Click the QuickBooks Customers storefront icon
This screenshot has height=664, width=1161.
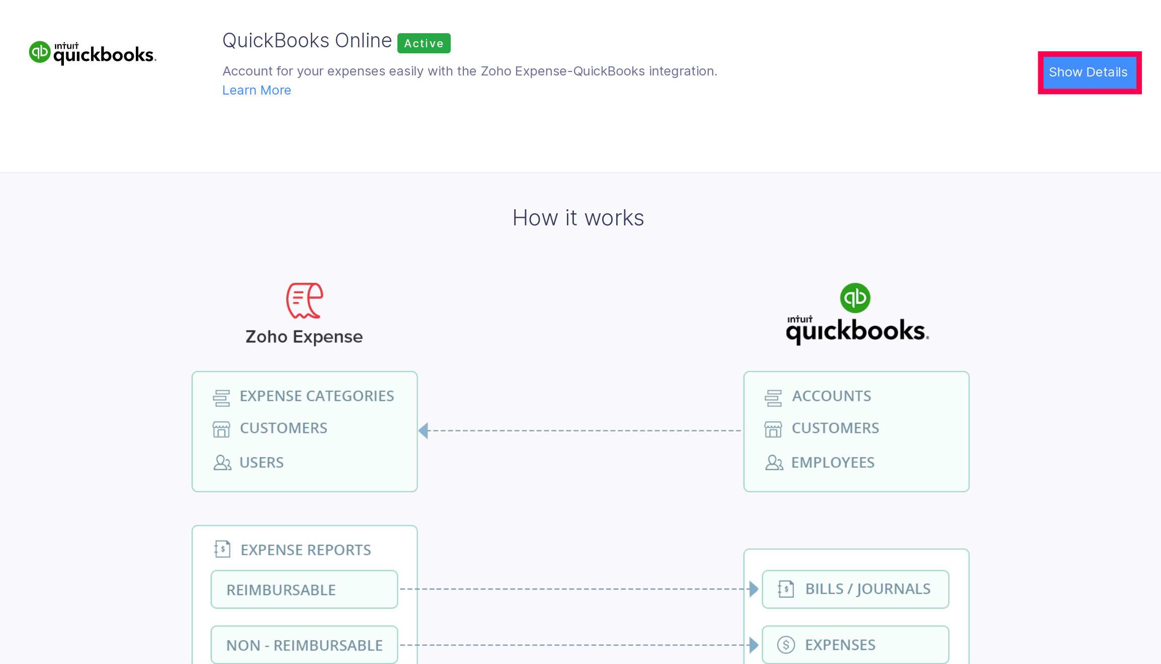click(773, 429)
